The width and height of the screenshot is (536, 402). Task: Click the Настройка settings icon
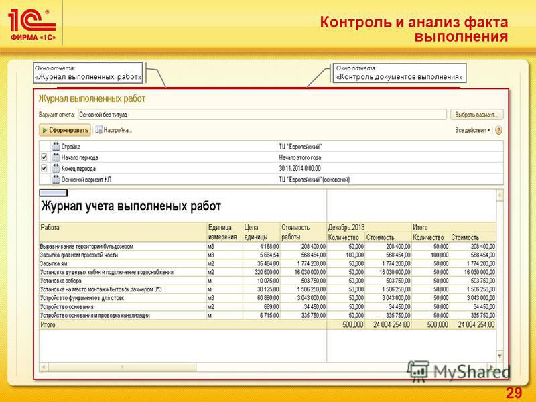click(x=98, y=130)
